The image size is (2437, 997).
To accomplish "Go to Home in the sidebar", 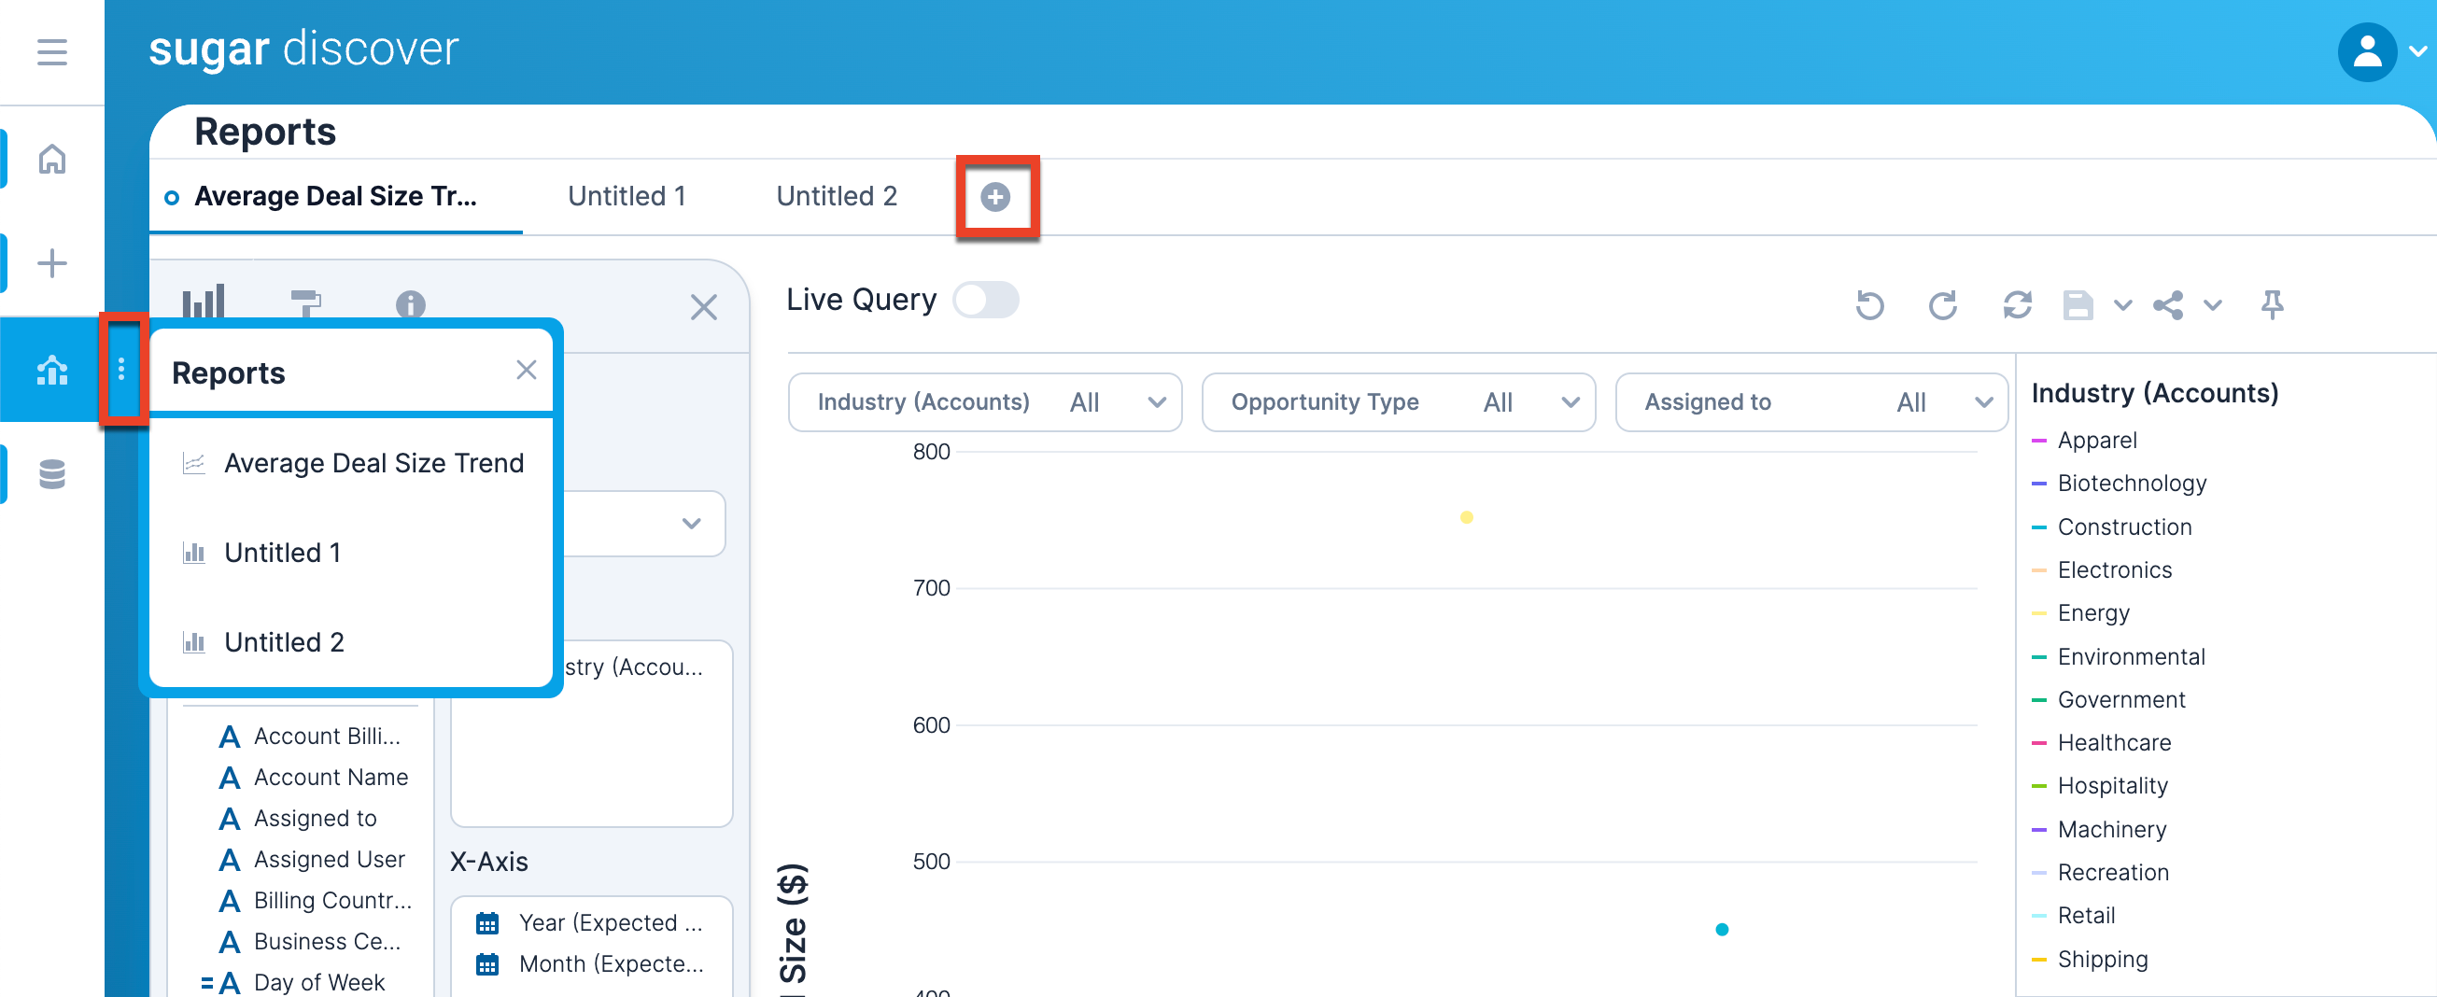I will point(52,159).
